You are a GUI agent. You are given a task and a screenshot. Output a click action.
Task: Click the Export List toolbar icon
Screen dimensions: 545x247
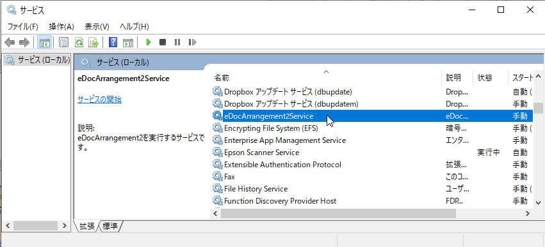(94, 42)
